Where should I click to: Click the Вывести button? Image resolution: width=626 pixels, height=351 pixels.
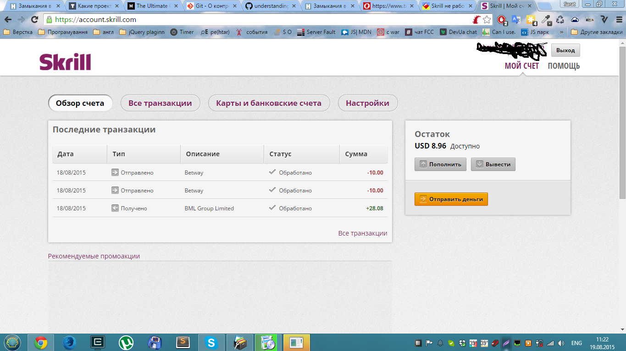493,164
